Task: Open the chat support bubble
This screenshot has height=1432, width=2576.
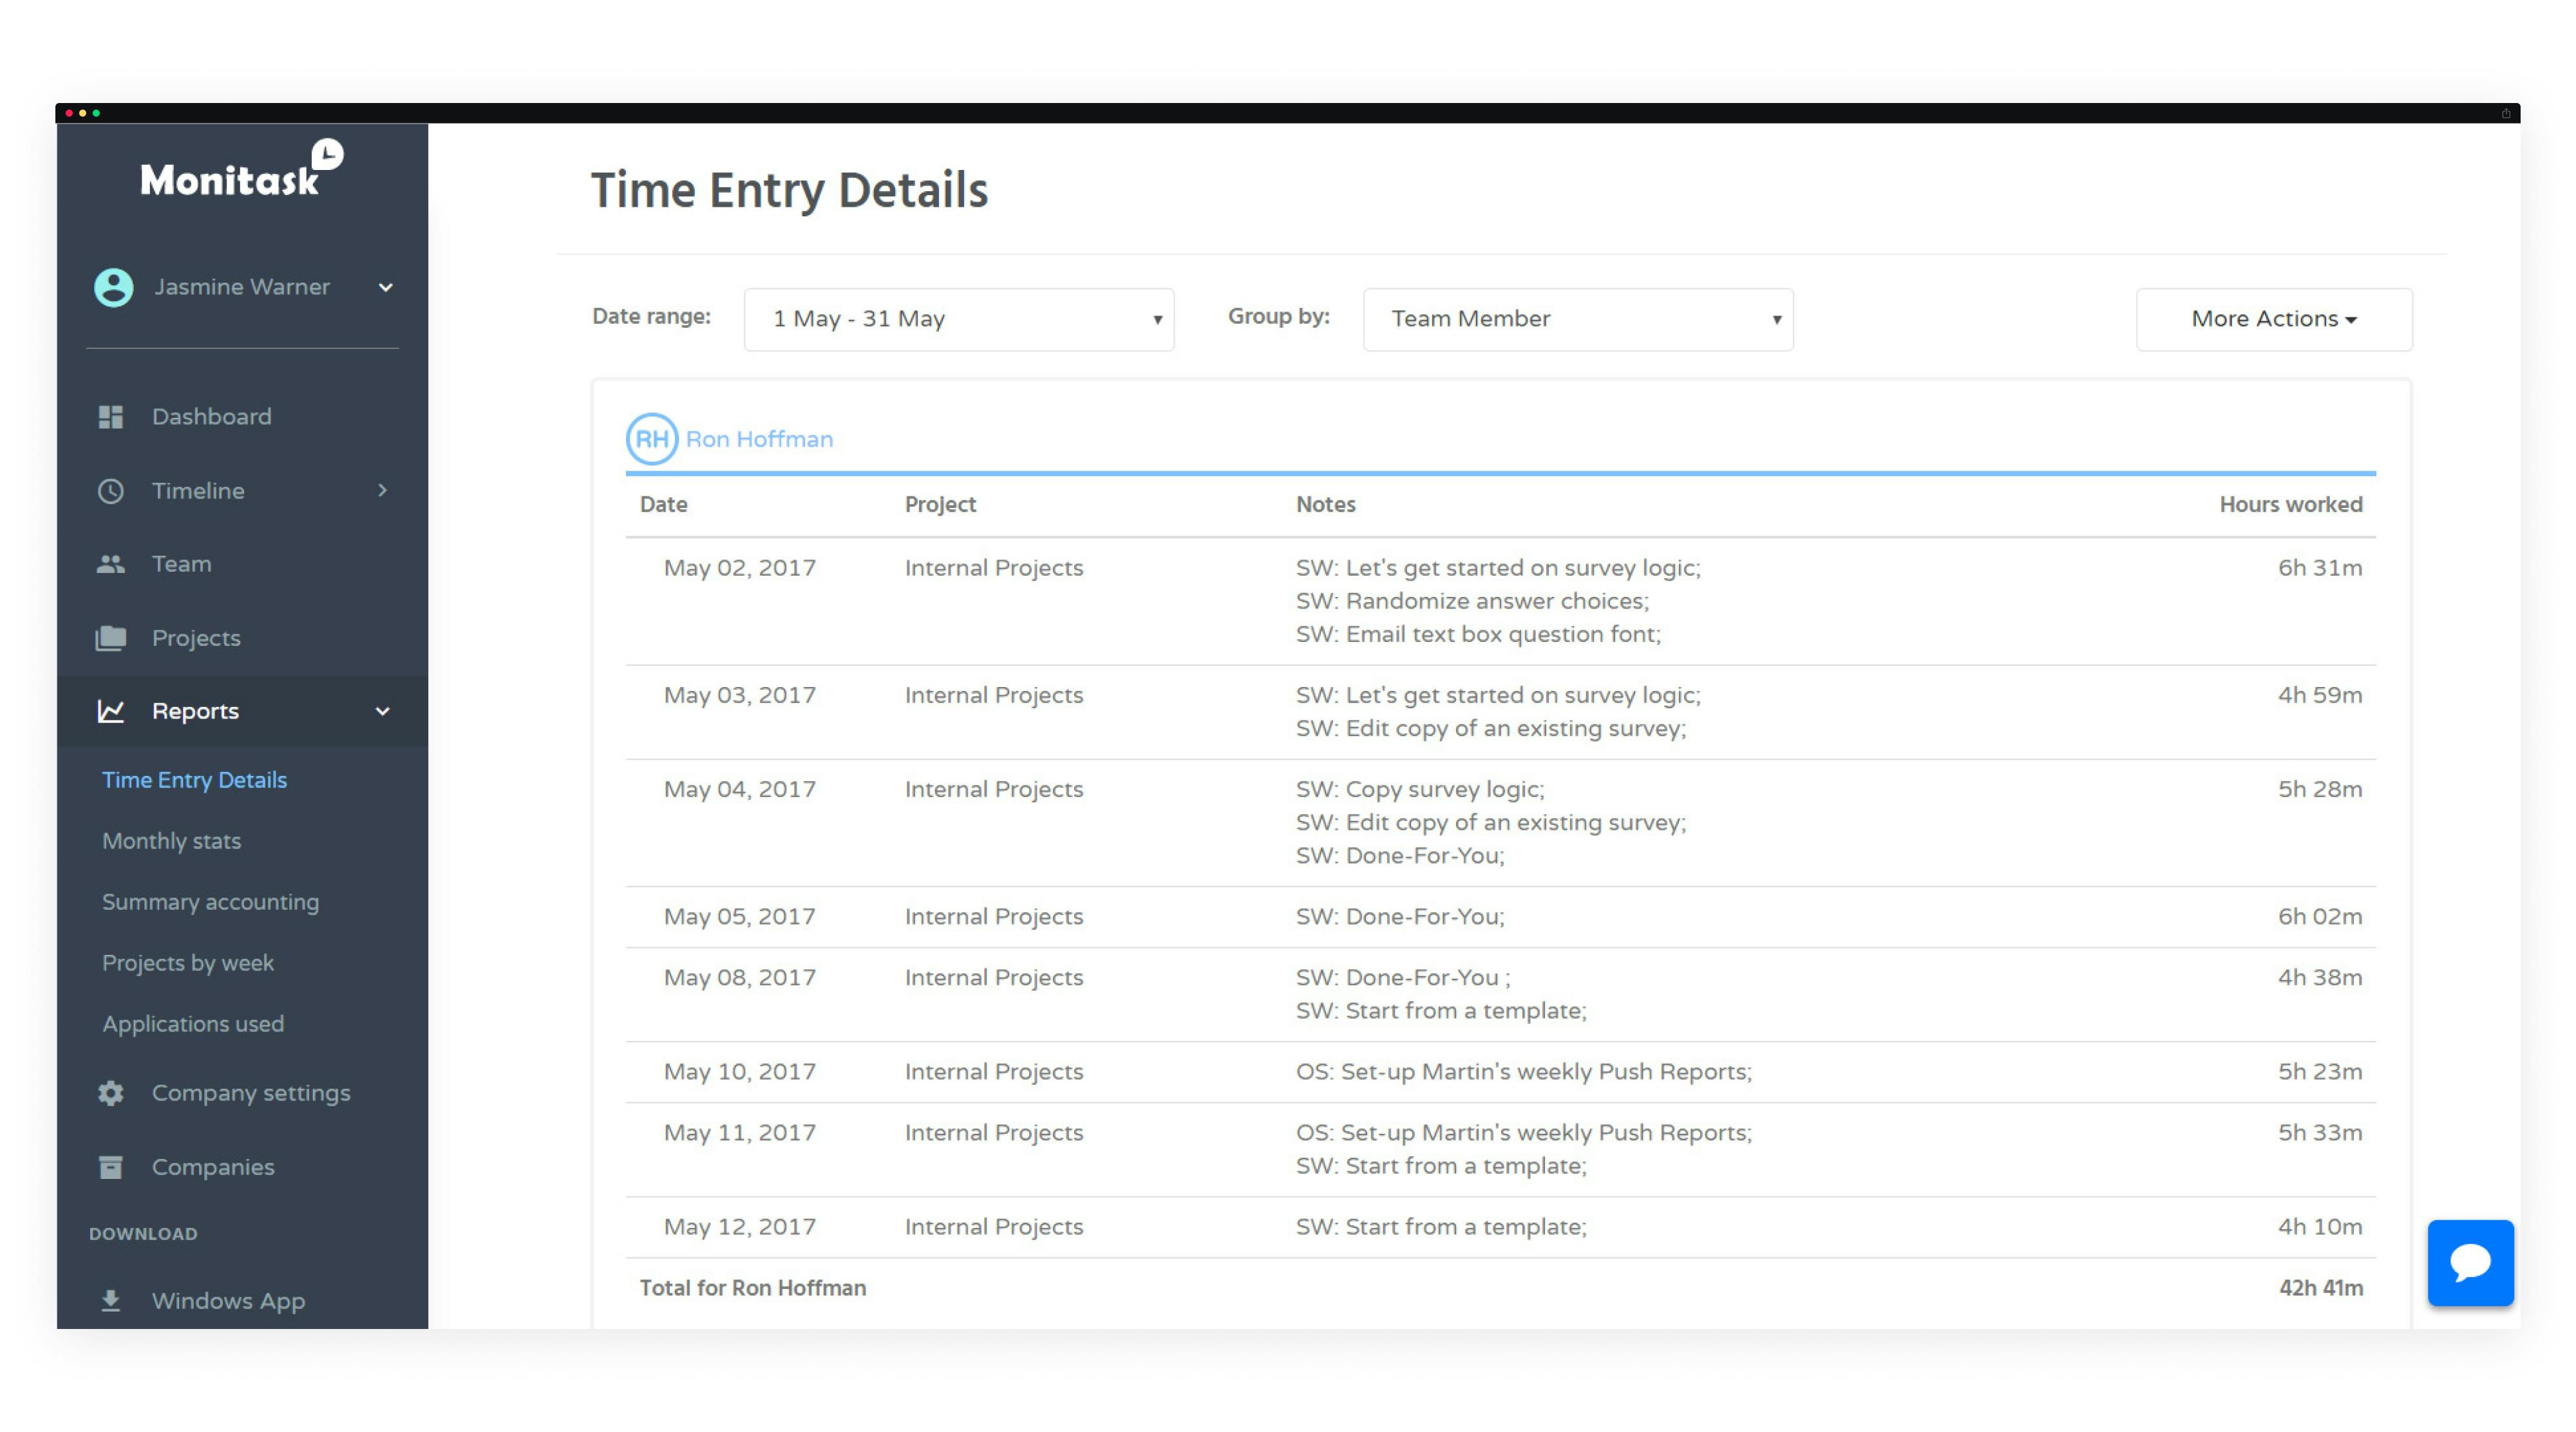Action: (2470, 1263)
